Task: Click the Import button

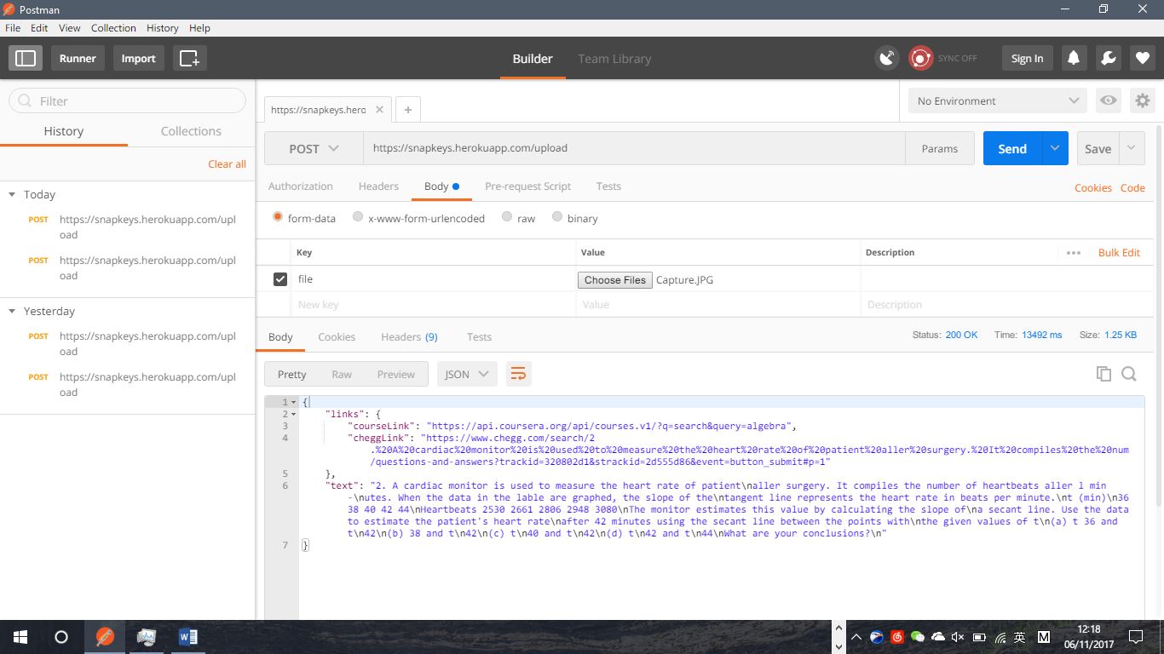Action: [138, 58]
